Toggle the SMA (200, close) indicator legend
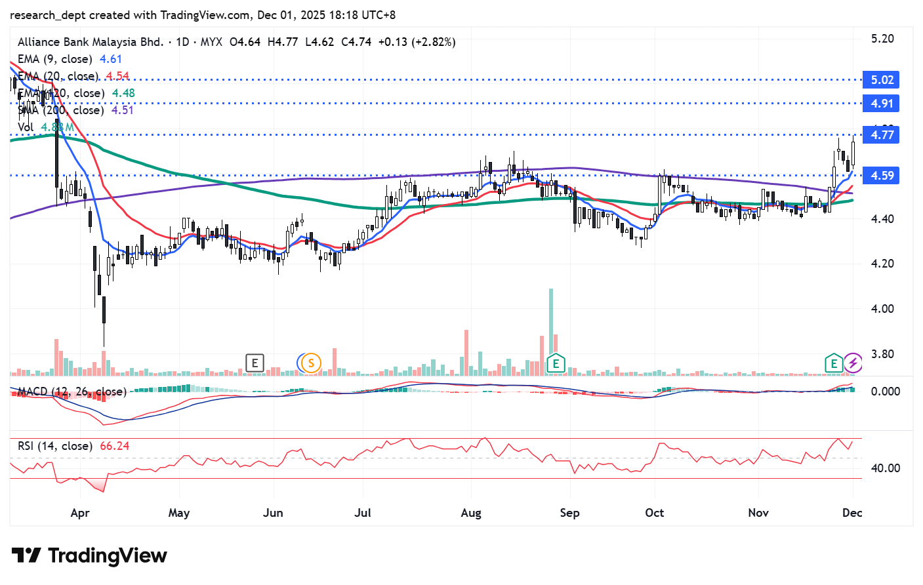Screen dimensions: 923x585 click(x=60, y=110)
